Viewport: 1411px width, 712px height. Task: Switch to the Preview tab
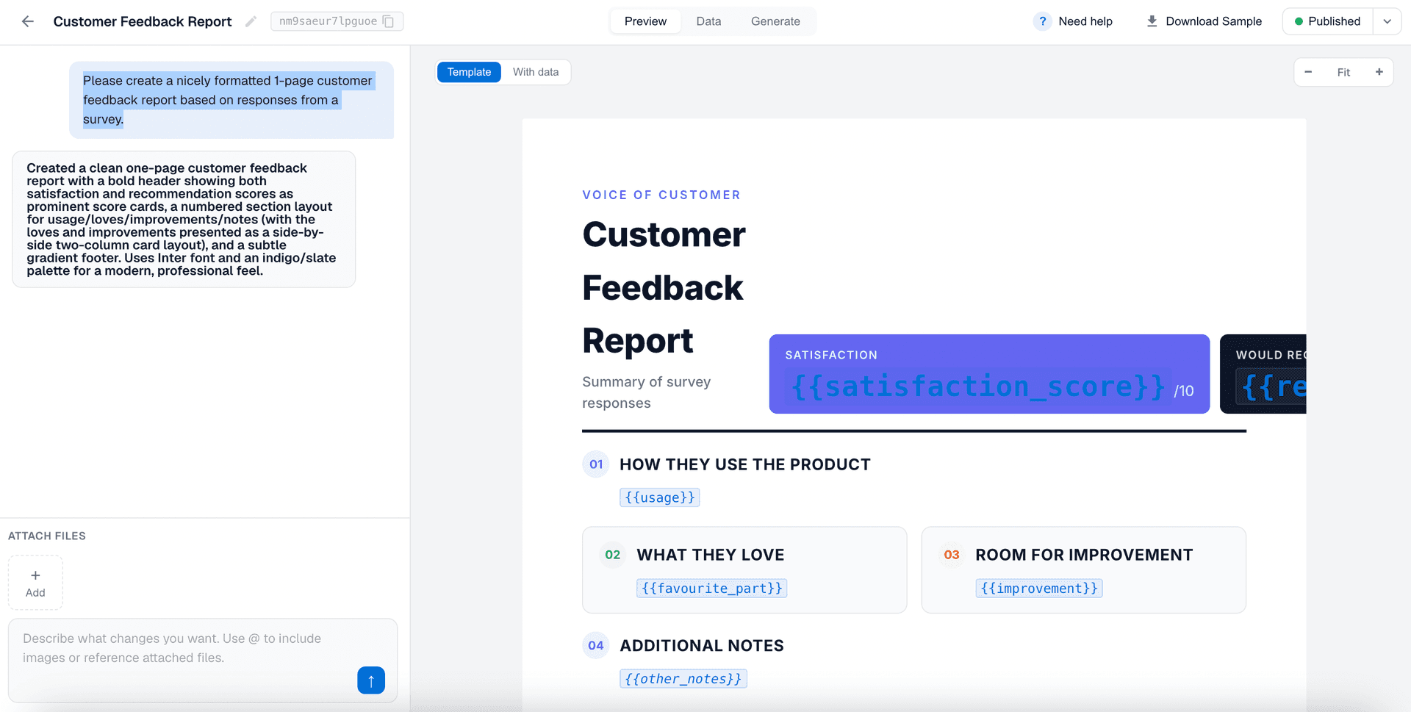(x=645, y=21)
